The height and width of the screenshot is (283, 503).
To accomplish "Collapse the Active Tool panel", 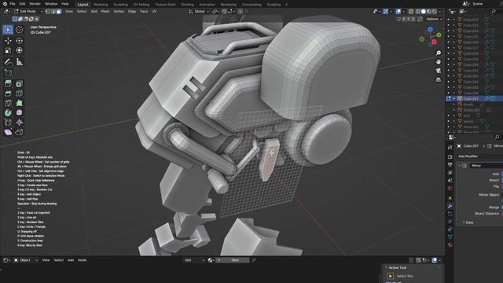I will [386, 267].
